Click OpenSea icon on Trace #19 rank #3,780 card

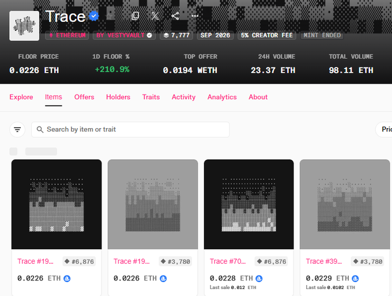point(163,279)
